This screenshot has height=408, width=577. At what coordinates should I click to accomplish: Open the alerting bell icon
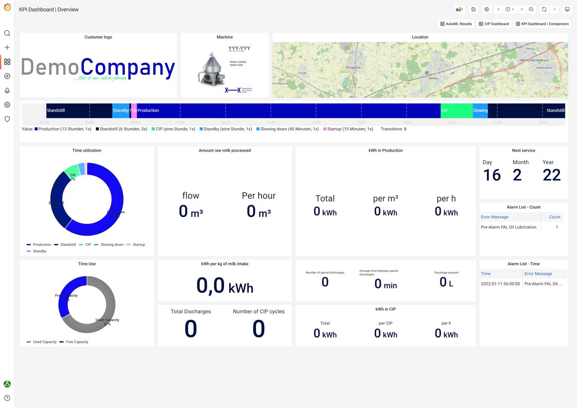point(7,91)
